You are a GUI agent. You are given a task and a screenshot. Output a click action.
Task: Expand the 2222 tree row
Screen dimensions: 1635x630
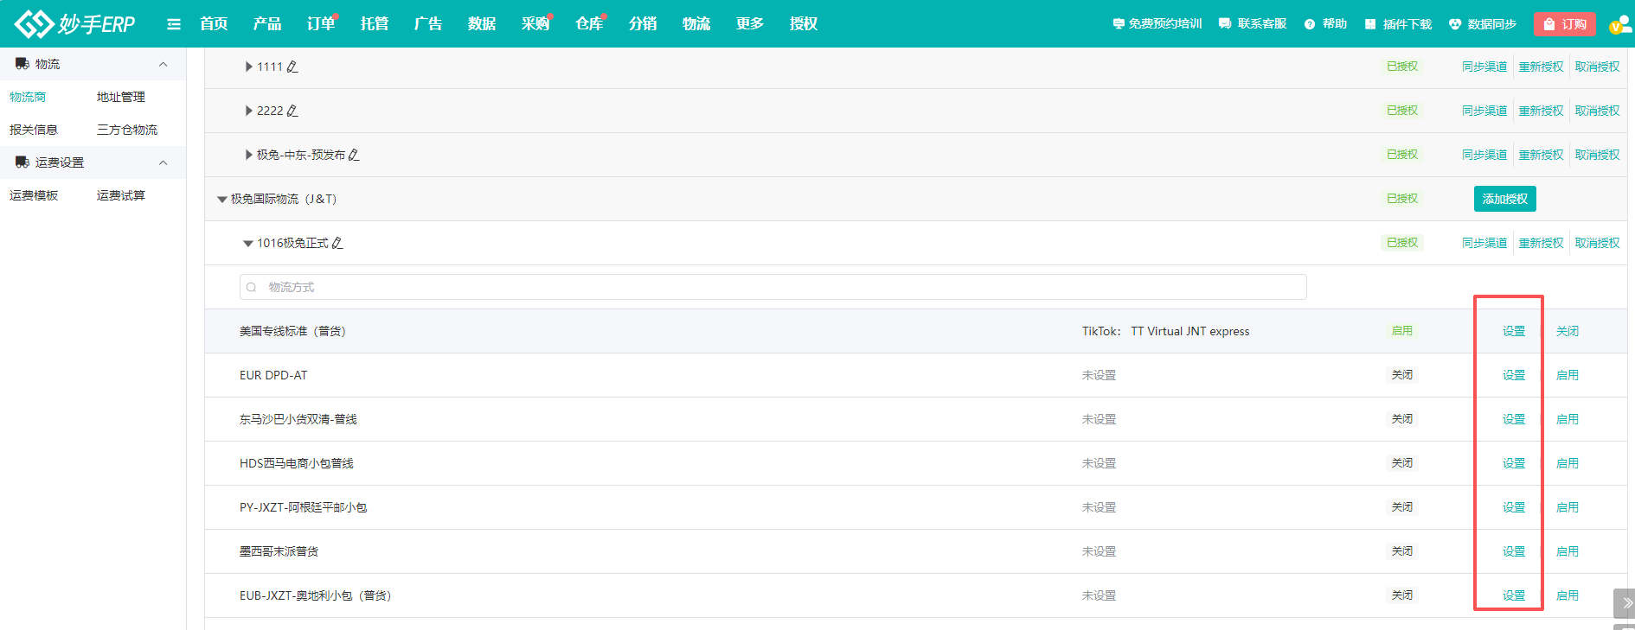click(x=249, y=111)
